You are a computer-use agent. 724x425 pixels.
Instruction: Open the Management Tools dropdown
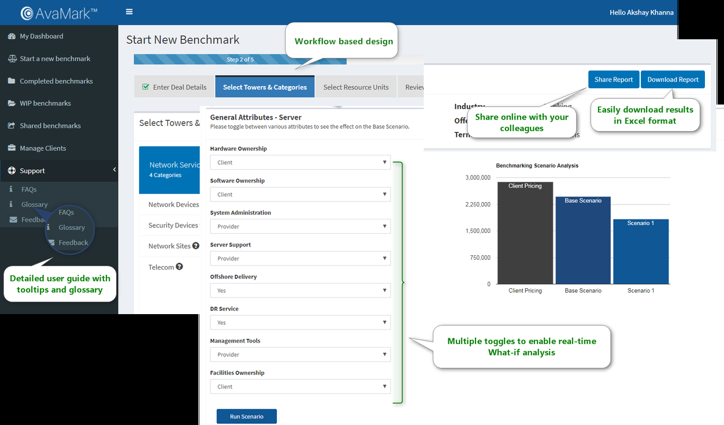pyautogui.click(x=300, y=355)
